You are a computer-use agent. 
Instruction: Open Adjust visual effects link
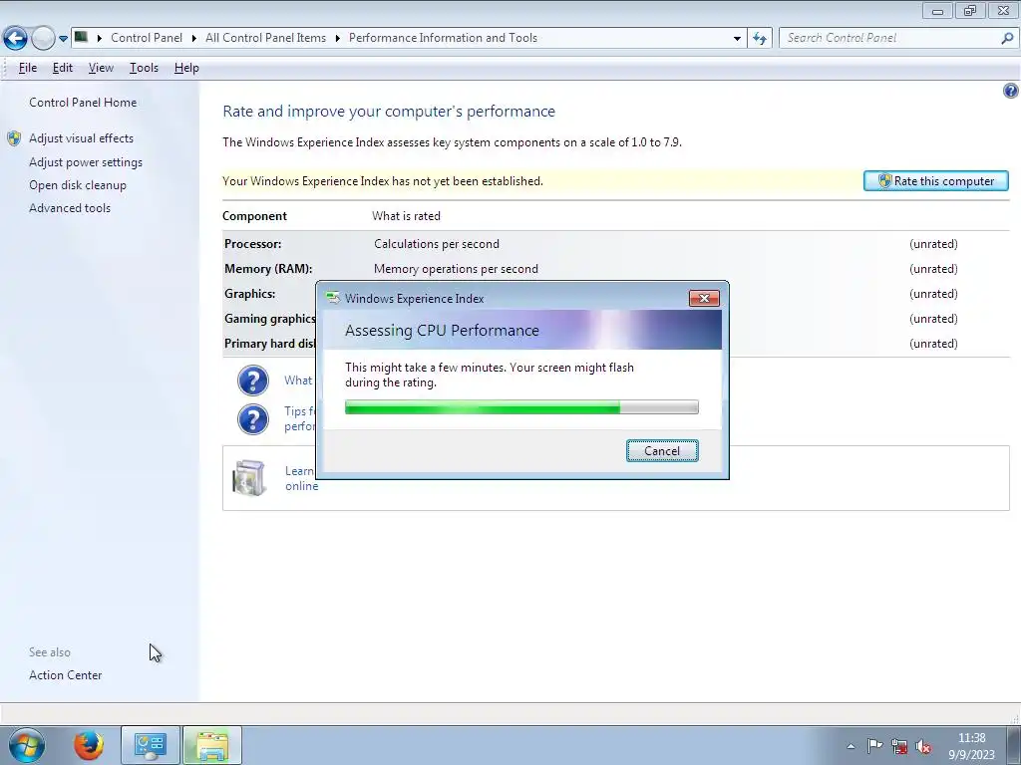point(82,137)
